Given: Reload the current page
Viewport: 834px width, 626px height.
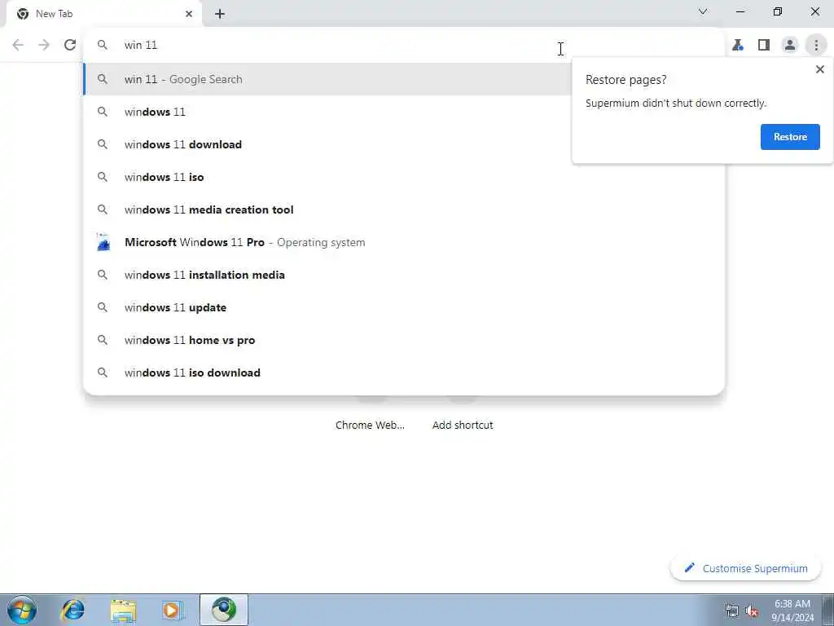Looking at the screenshot, I should pos(70,45).
